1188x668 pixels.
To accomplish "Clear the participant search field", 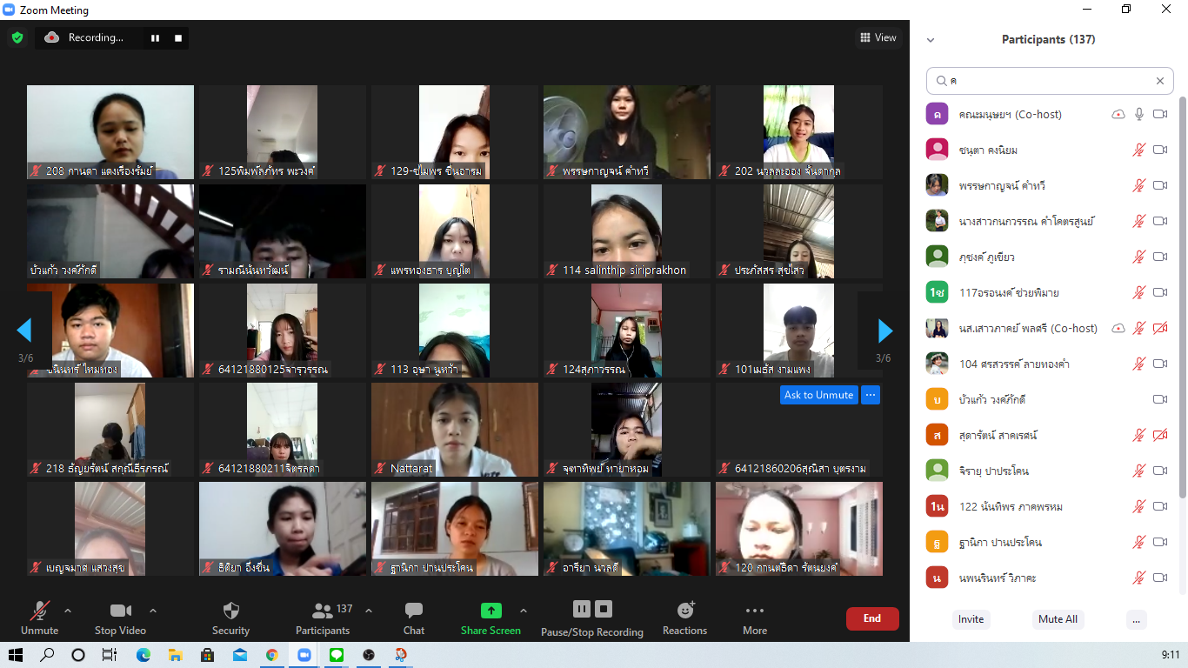I will pyautogui.click(x=1159, y=81).
